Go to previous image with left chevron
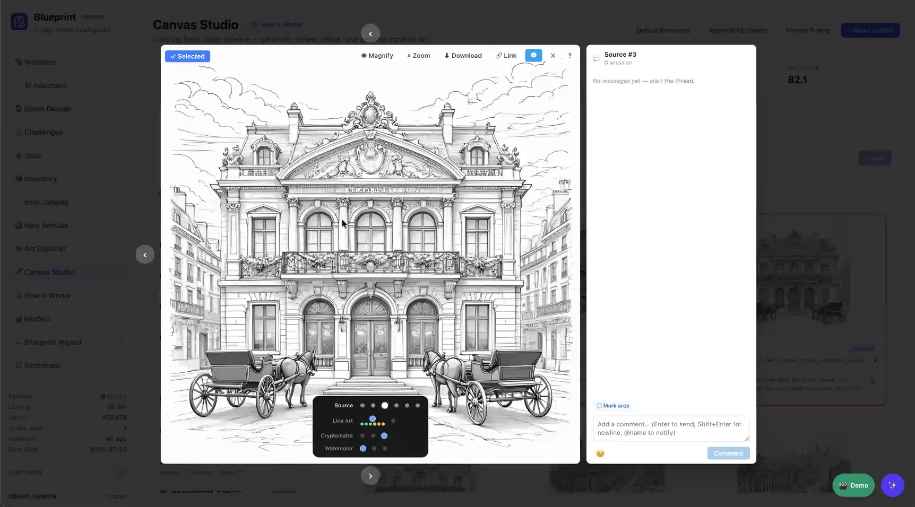This screenshot has height=507, width=915. click(x=145, y=255)
